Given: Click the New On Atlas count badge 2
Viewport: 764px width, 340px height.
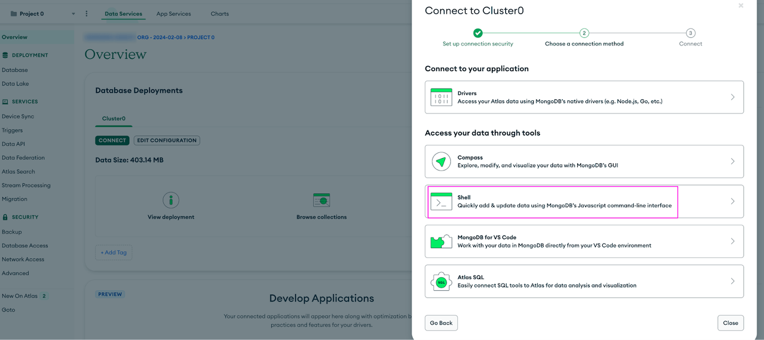Looking at the screenshot, I should [44, 296].
